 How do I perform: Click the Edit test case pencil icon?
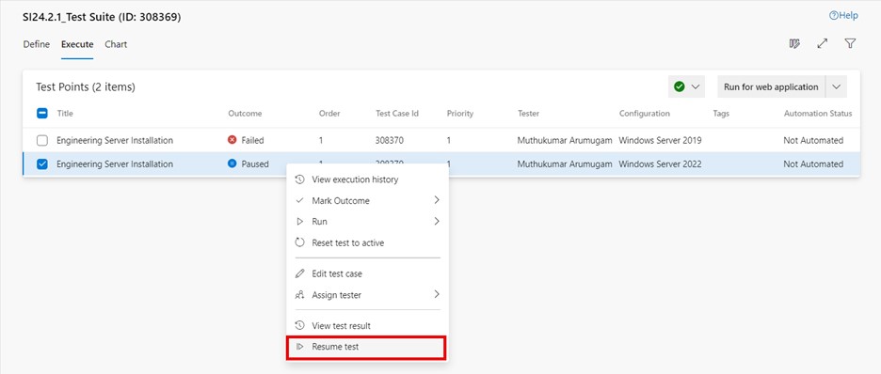[300, 273]
